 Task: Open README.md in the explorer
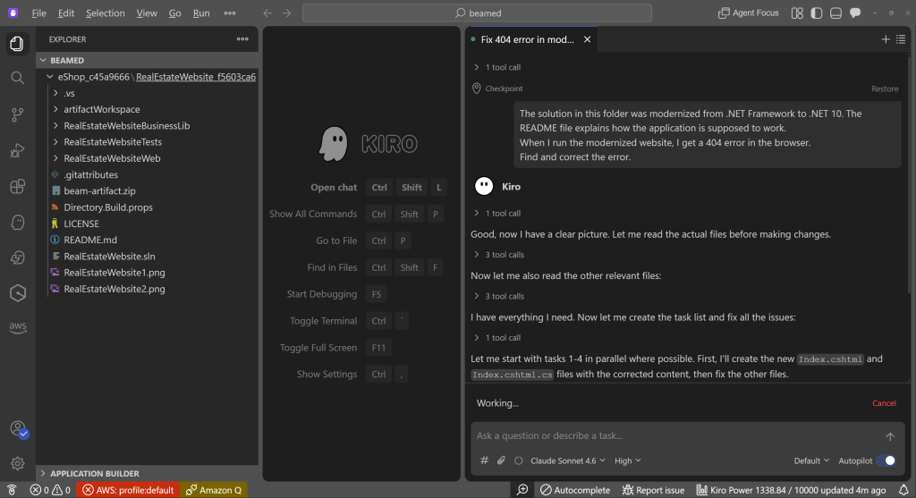90,240
